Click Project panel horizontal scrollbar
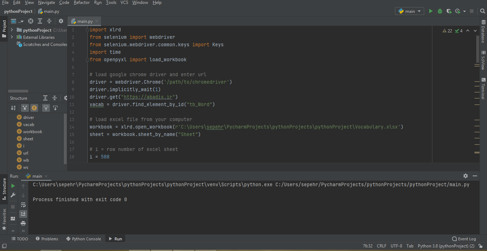Image resolution: width=487 pixels, height=251 pixels. [x=18, y=91]
